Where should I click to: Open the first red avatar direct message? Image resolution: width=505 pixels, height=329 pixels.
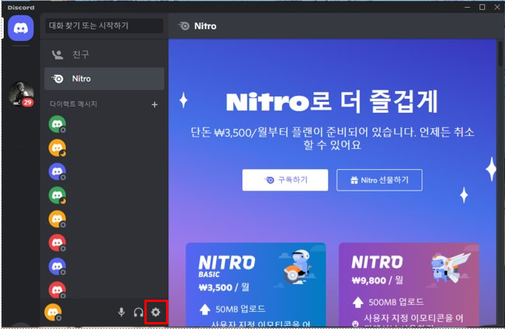coord(57,243)
